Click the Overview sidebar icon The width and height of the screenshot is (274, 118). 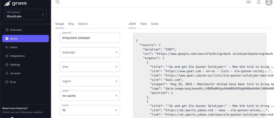7,30
